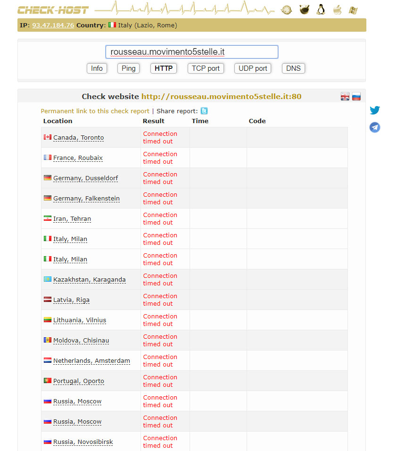The width and height of the screenshot is (397, 451).
Task: Click the pufferfish OpenBSD icon in header
Action: coord(286,10)
